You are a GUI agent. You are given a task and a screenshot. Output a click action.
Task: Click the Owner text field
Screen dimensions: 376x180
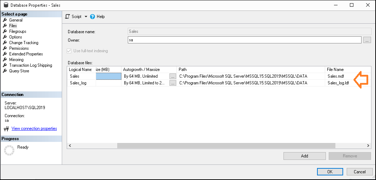coord(245,40)
